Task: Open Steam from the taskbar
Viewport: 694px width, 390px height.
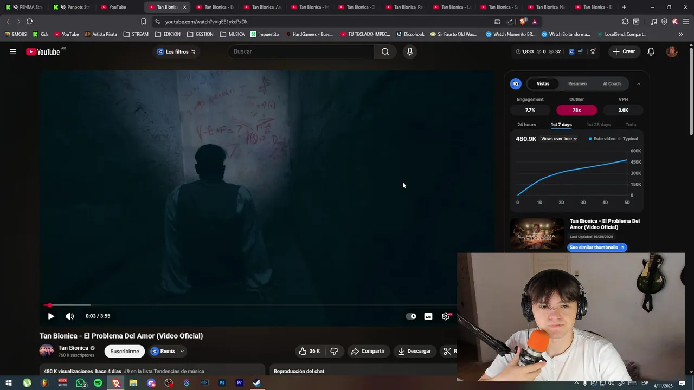Action: tap(257, 383)
